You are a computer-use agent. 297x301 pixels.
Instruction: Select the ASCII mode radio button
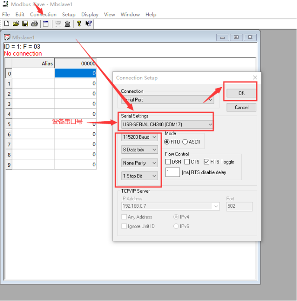[x=185, y=142]
